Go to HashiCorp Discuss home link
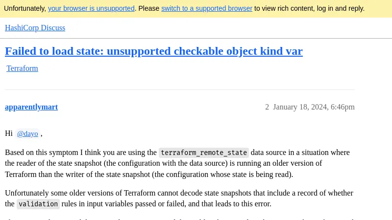 (35, 28)
